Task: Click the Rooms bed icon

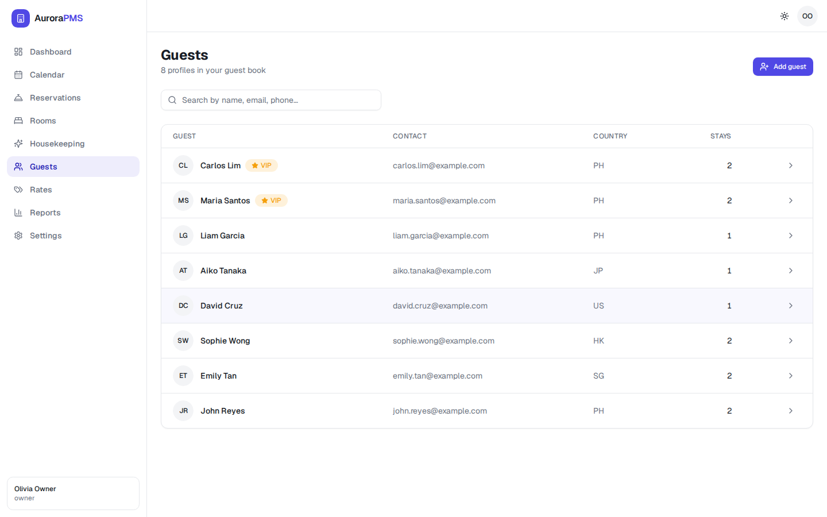Action: tap(18, 121)
